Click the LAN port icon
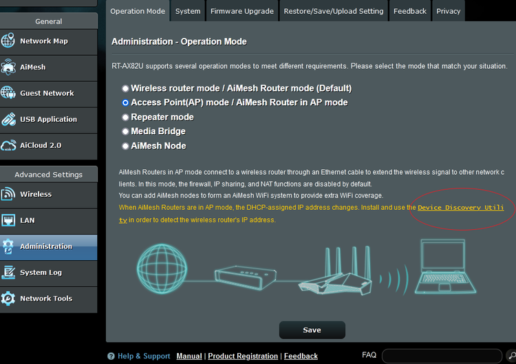 coord(8,220)
